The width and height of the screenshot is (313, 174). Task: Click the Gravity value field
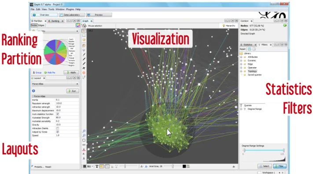click(67, 125)
